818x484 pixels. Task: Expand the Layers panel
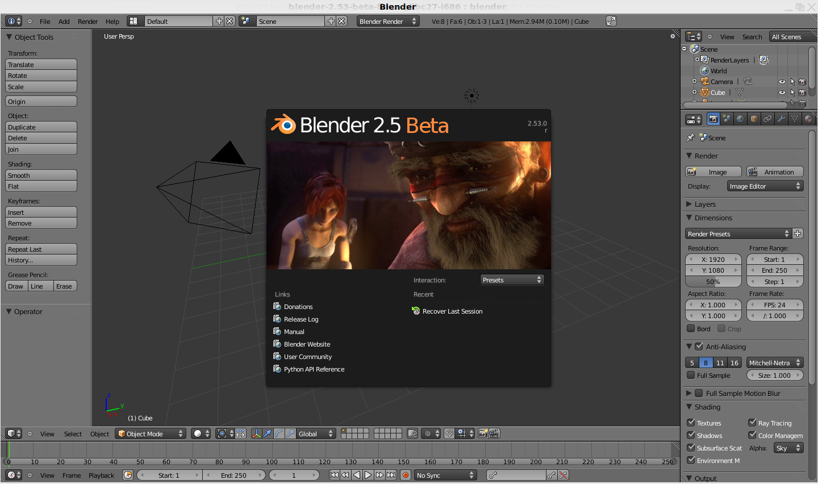click(x=689, y=204)
